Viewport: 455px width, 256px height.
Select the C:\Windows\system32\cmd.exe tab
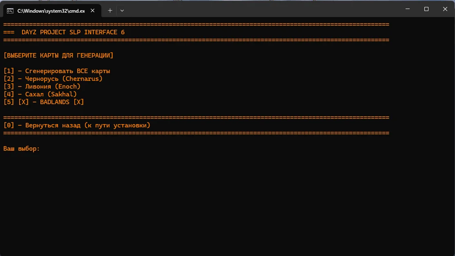click(52, 11)
